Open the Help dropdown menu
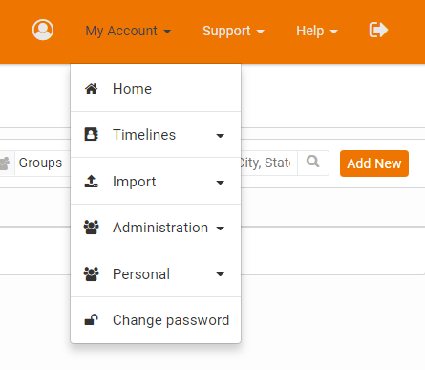This screenshot has height=370, width=425. pyautogui.click(x=317, y=31)
